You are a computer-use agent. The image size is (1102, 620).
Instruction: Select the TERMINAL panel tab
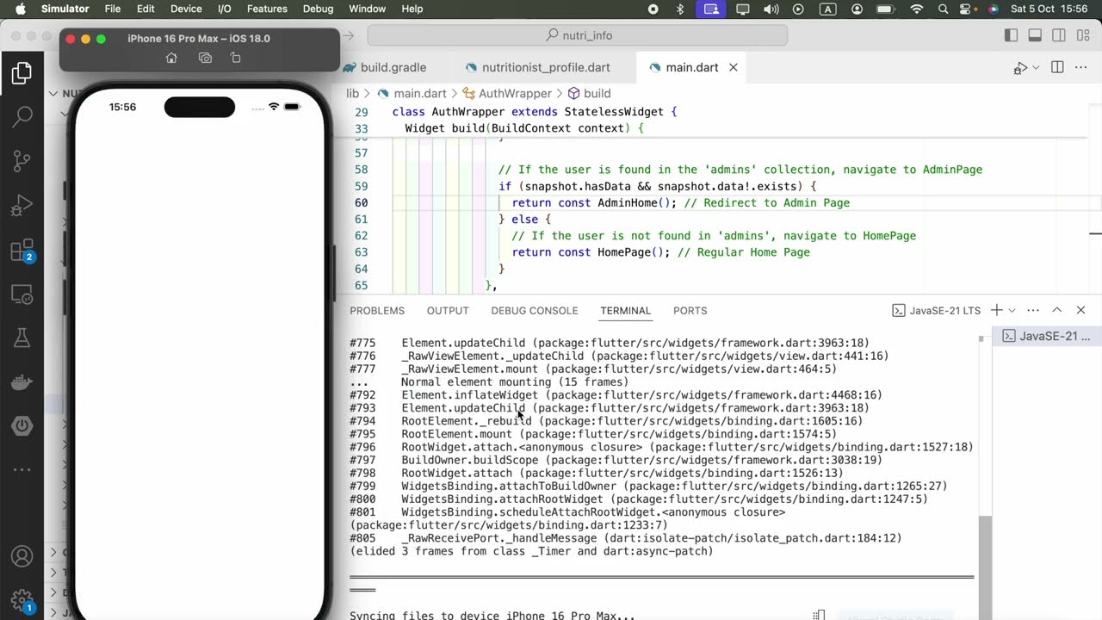pos(625,311)
